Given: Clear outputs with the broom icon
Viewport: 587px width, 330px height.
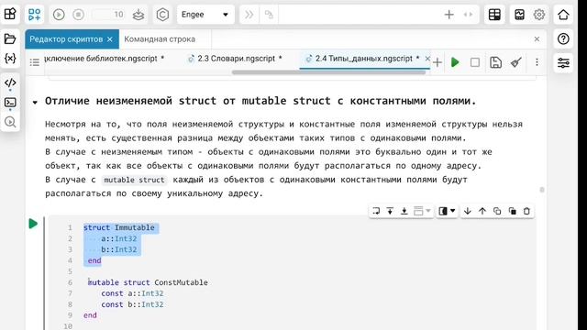Looking at the screenshot, I should 516,62.
